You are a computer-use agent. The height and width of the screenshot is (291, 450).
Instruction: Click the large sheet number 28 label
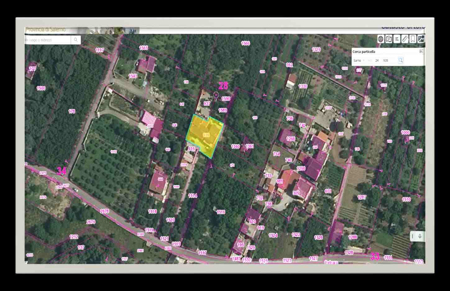pos(223,86)
